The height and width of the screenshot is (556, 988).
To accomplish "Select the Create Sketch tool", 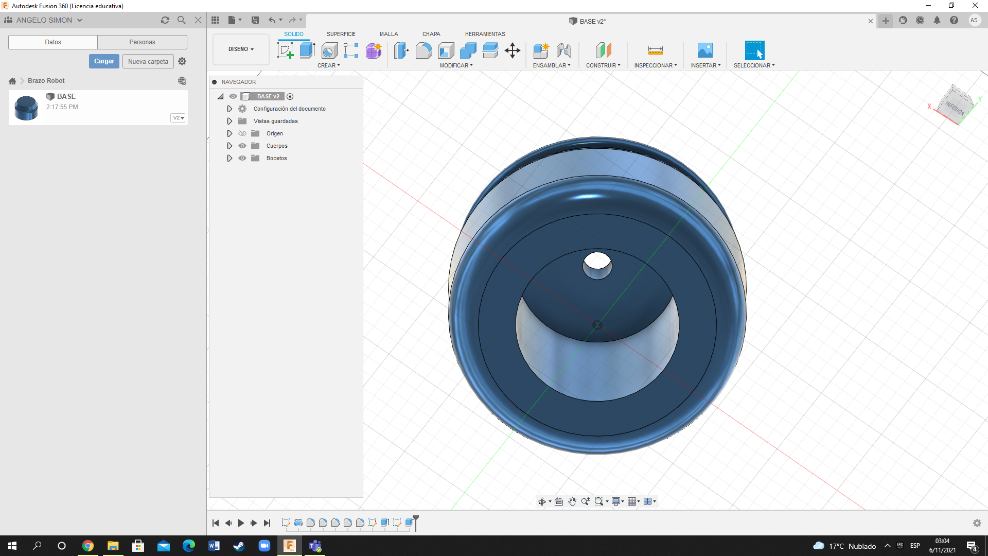I will [285, 50].
